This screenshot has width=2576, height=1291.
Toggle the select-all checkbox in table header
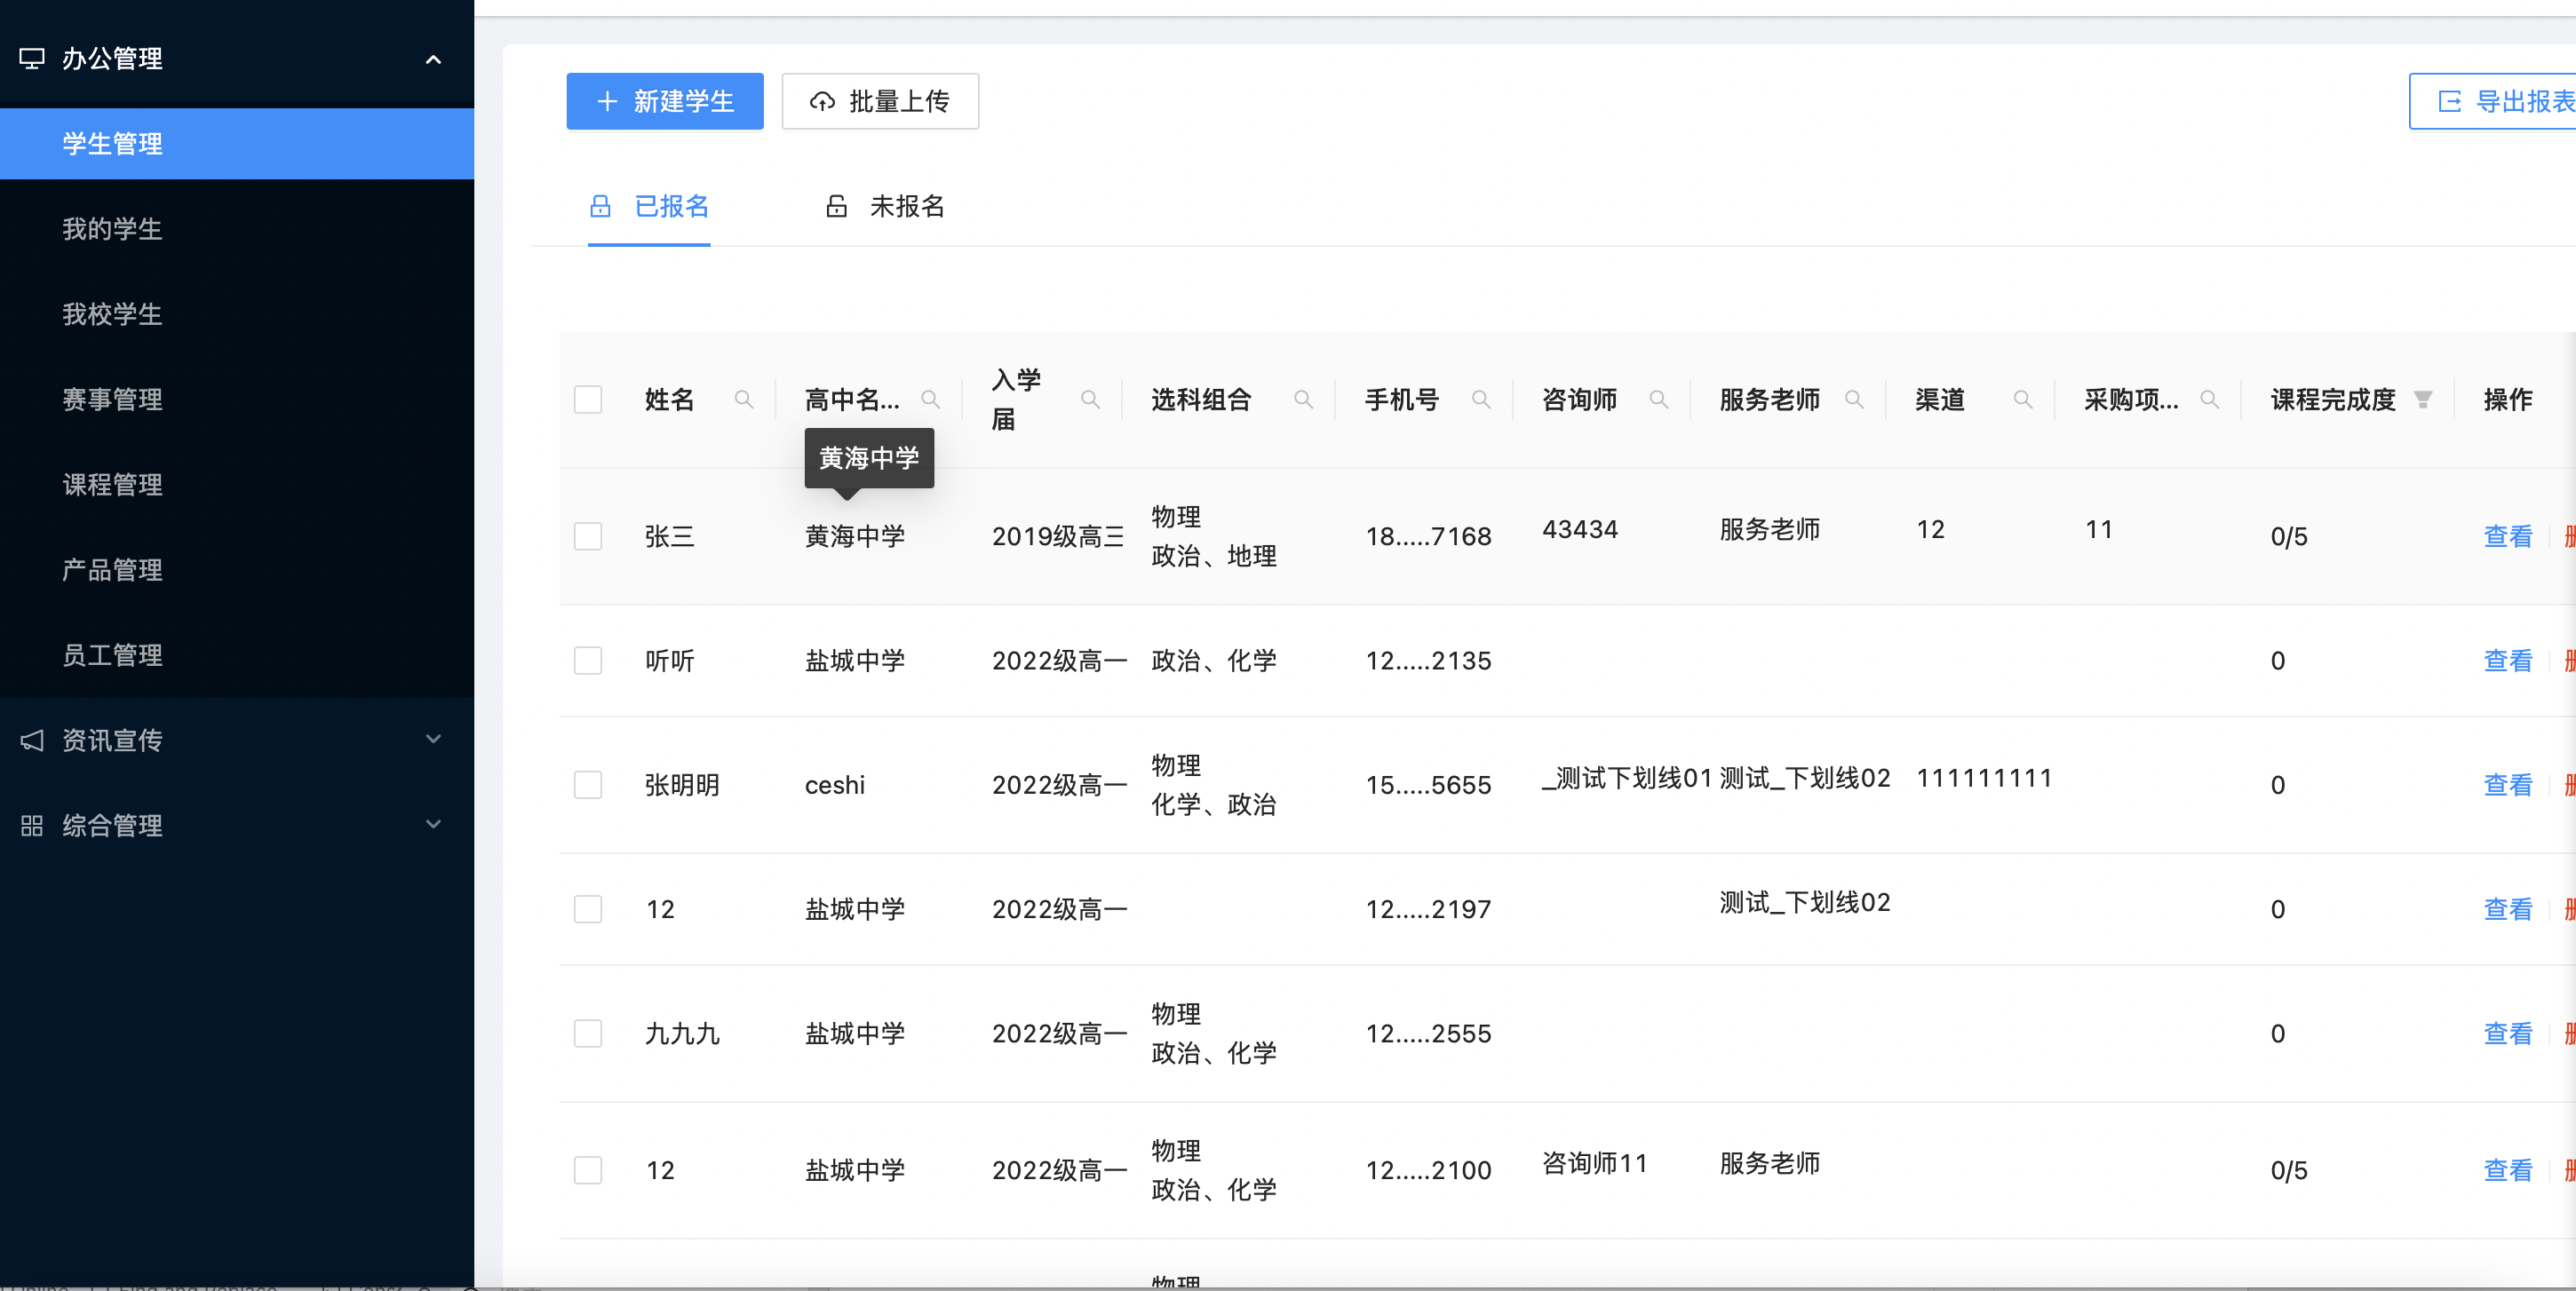[x=588, y=400]
